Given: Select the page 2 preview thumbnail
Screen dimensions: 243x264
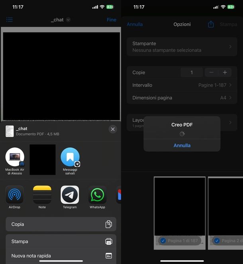Looking at the screenshot, I should 225,213.
